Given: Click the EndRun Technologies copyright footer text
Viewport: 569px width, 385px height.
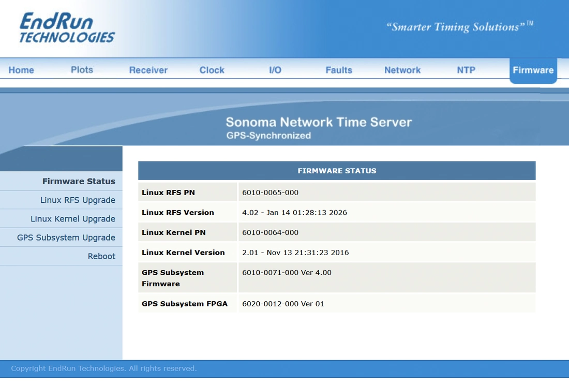Looking at the screenshot, I should pyautogui.click(x=104, y=368).
